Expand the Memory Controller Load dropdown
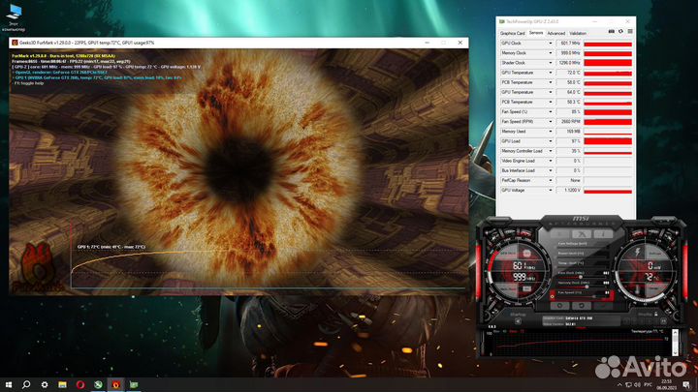The image size is (698, 392). click(551, 151)
